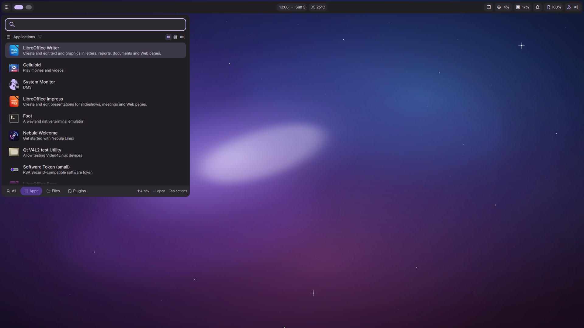The width and height of the screenshot is (584, 328).
Task: Launch Celluloid video player
Action: [96, 67]
